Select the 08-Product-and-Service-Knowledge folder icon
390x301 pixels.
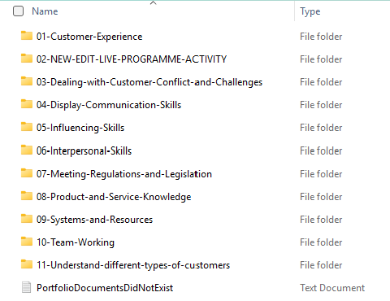click(27, 196)
